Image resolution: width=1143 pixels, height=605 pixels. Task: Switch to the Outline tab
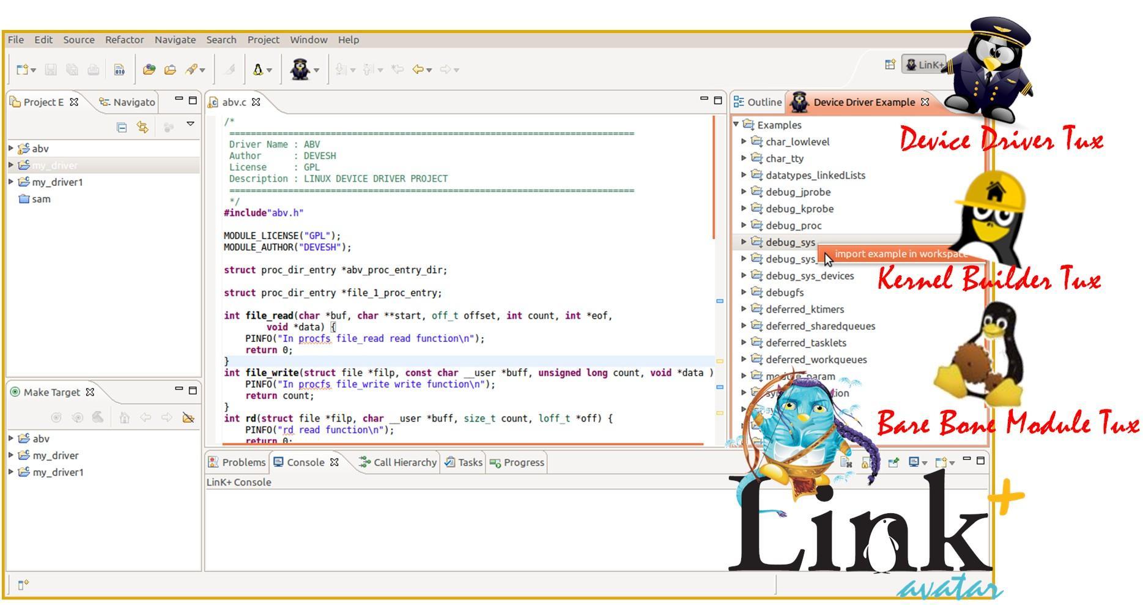coord(758,102)
